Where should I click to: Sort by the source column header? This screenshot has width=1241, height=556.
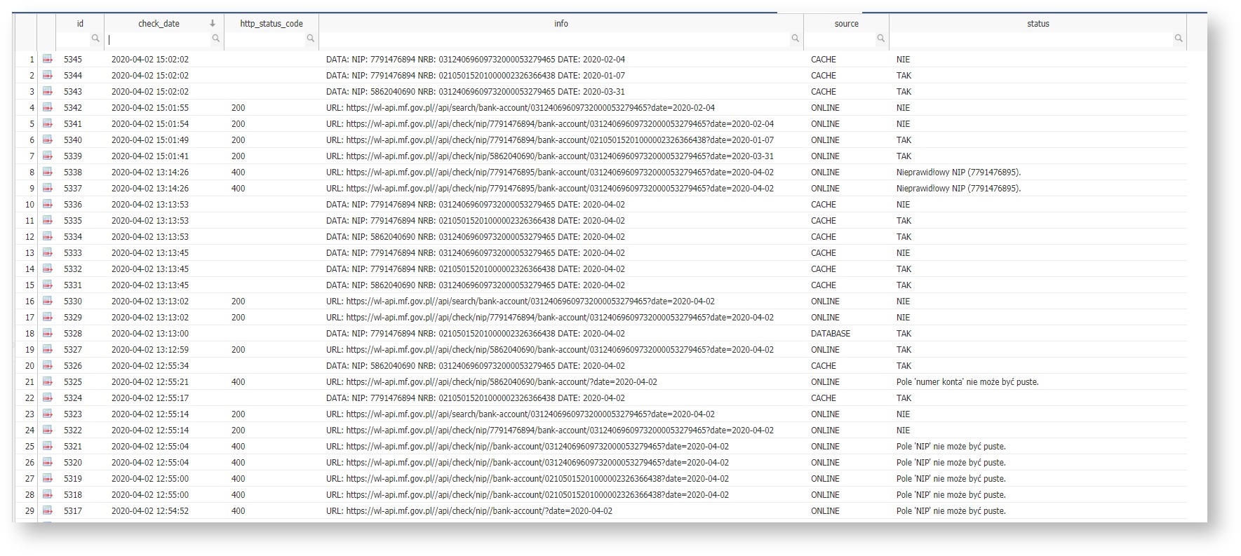tap(846, 23)
